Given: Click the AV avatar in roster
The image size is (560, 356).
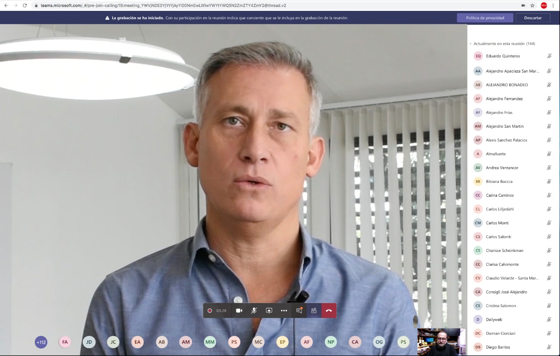Looking at the screenshot, I should click(478, 168).
